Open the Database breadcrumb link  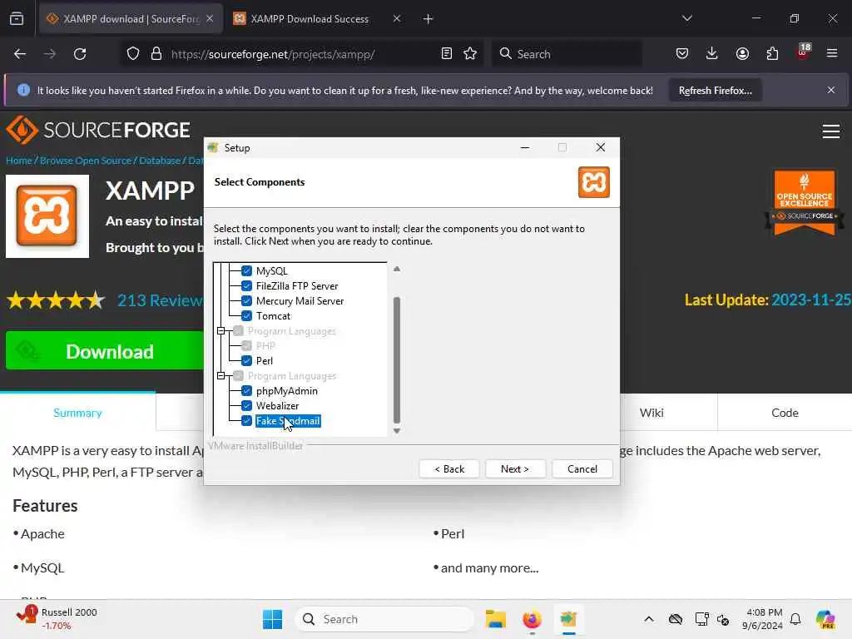(160, 161)
